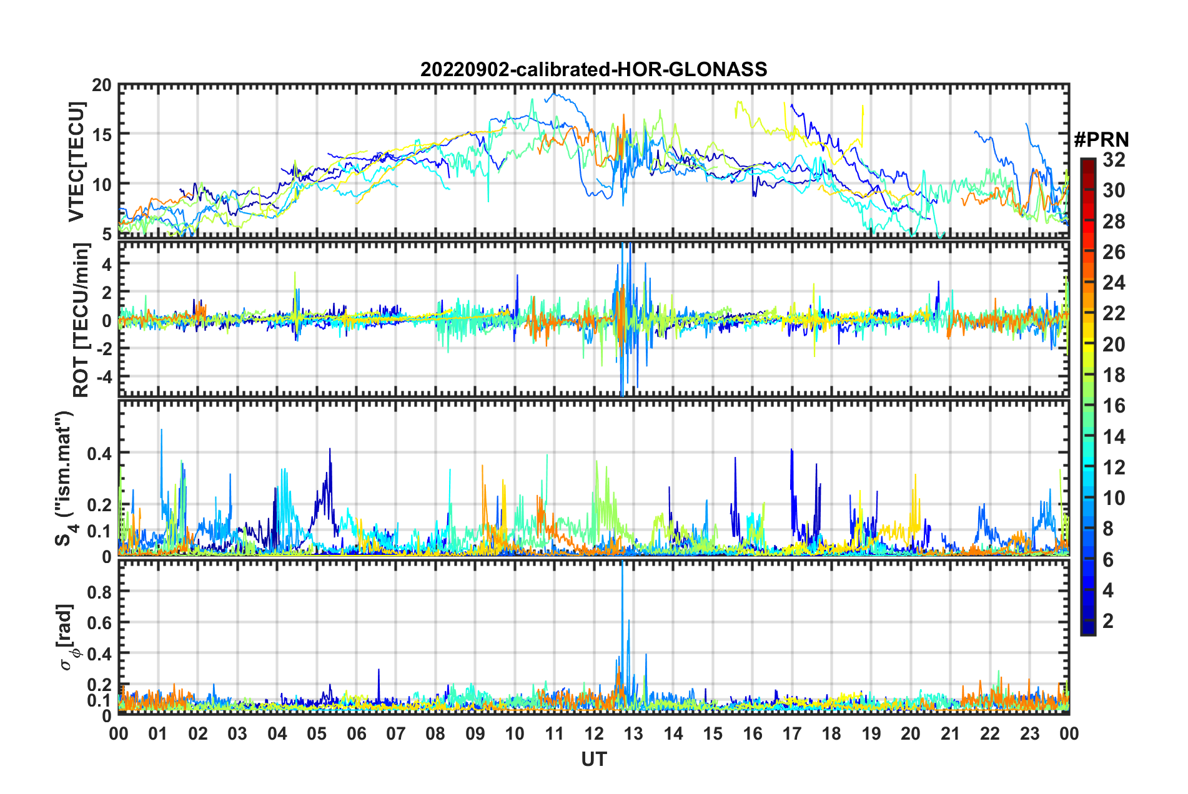Select the "2" label on the PRN colorbar

(1109, 621)
